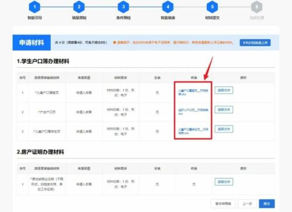Click the greyed-out step 6 hexagon

[257, 7]
